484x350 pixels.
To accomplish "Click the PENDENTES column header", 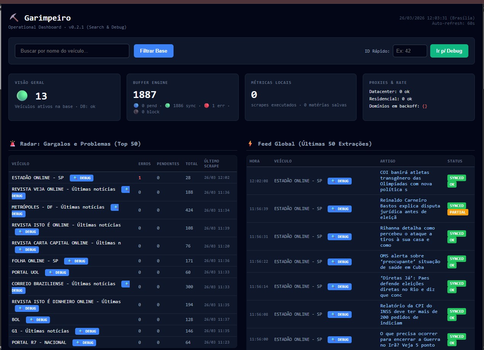I will 168,164.
